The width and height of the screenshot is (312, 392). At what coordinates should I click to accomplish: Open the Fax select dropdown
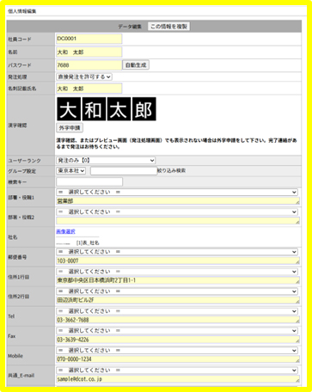pos(177,331)
